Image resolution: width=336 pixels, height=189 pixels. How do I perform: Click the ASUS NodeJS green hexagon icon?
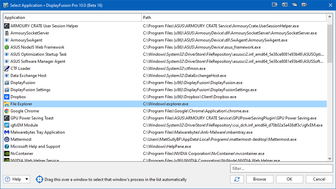coord(7,47)
